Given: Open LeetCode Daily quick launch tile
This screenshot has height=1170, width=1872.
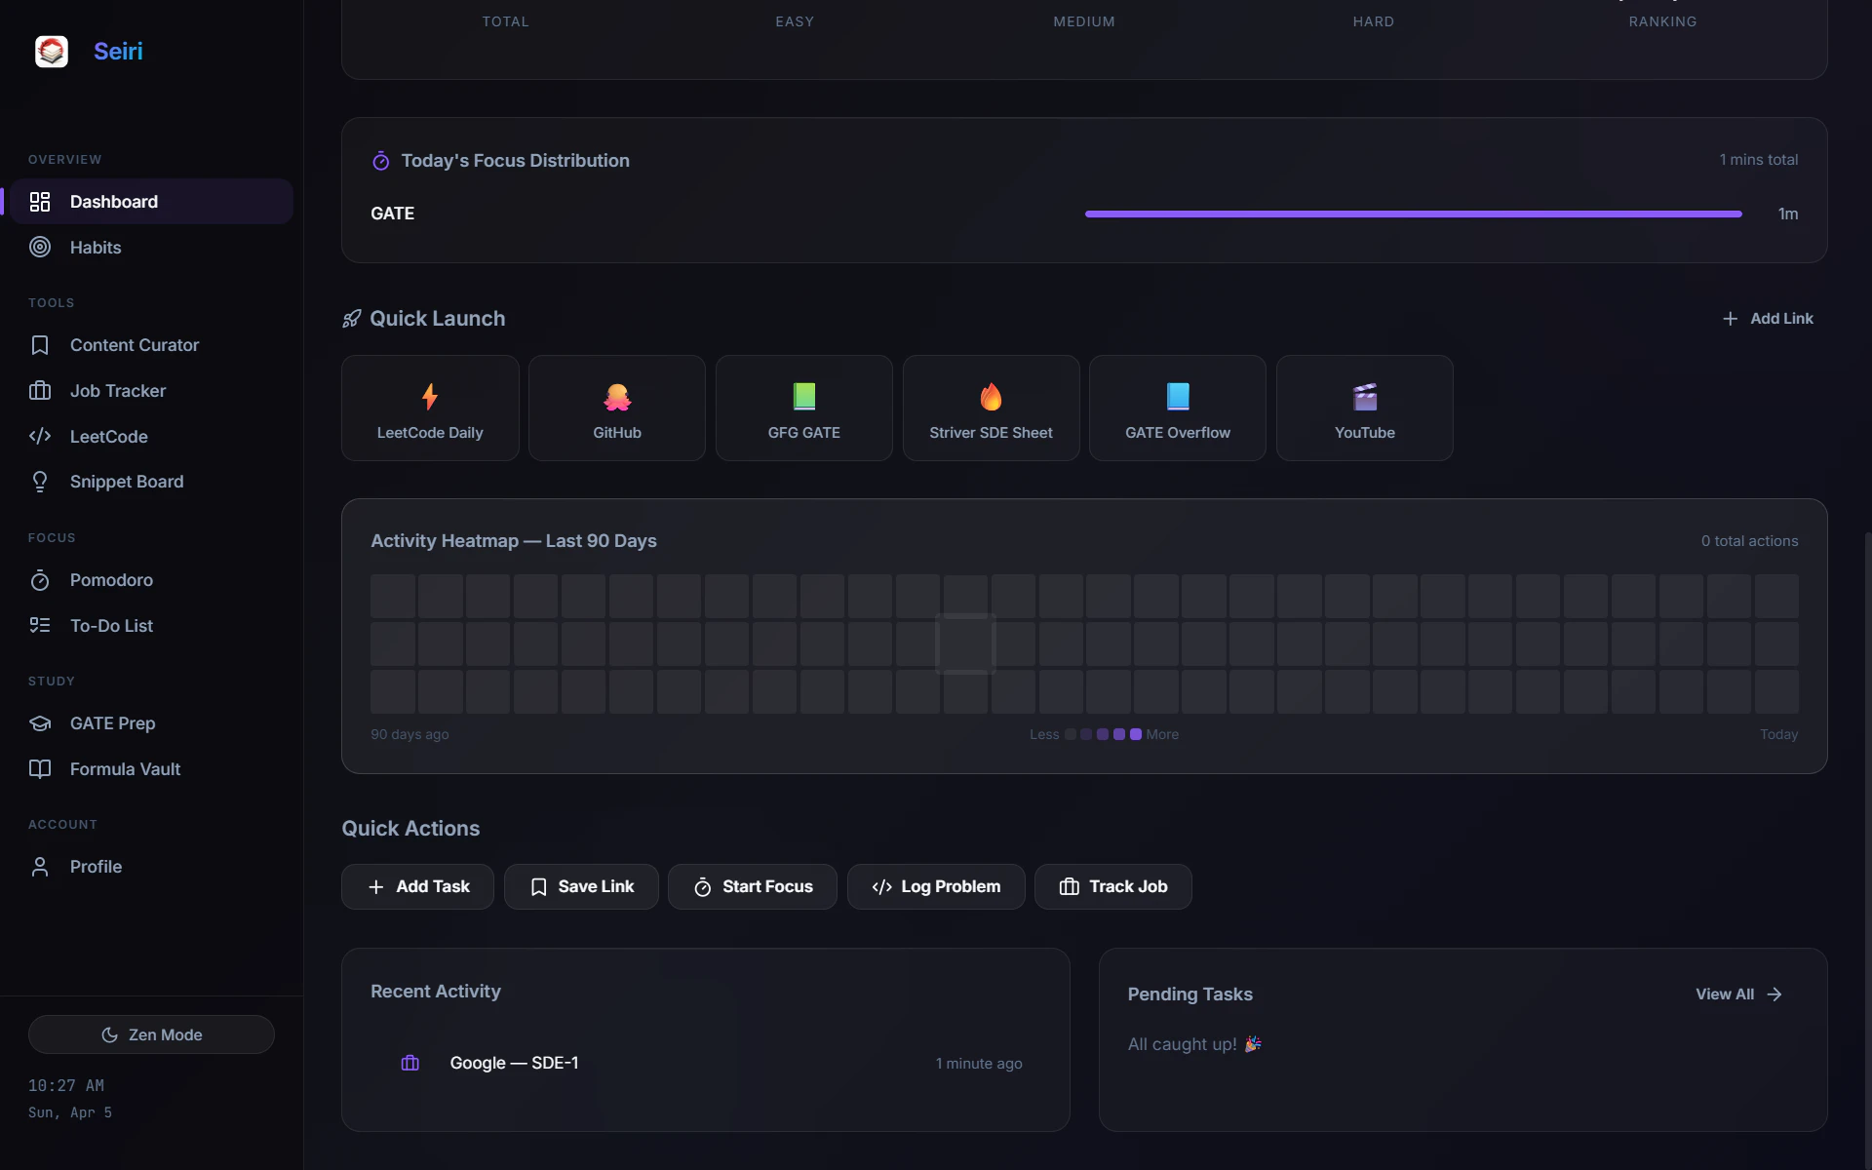Looking at the screenshot, I should click(x=430, y=408).
